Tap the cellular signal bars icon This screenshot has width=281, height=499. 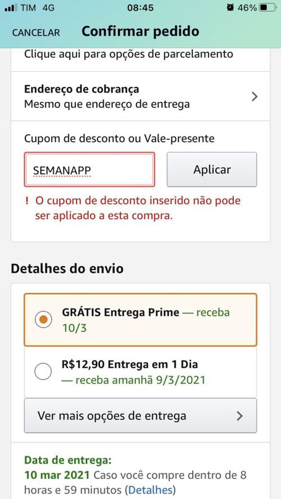[x=10, y=8]
